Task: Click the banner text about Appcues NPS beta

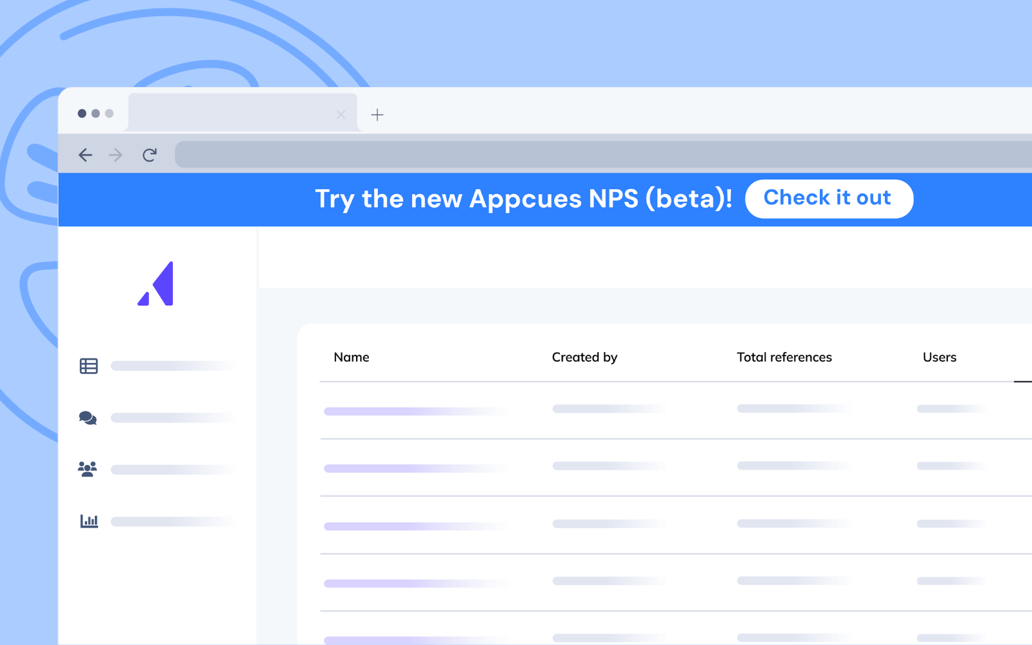Action: point(523,199)
